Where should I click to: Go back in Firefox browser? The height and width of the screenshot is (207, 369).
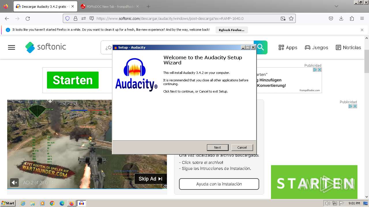coord(7,18)
